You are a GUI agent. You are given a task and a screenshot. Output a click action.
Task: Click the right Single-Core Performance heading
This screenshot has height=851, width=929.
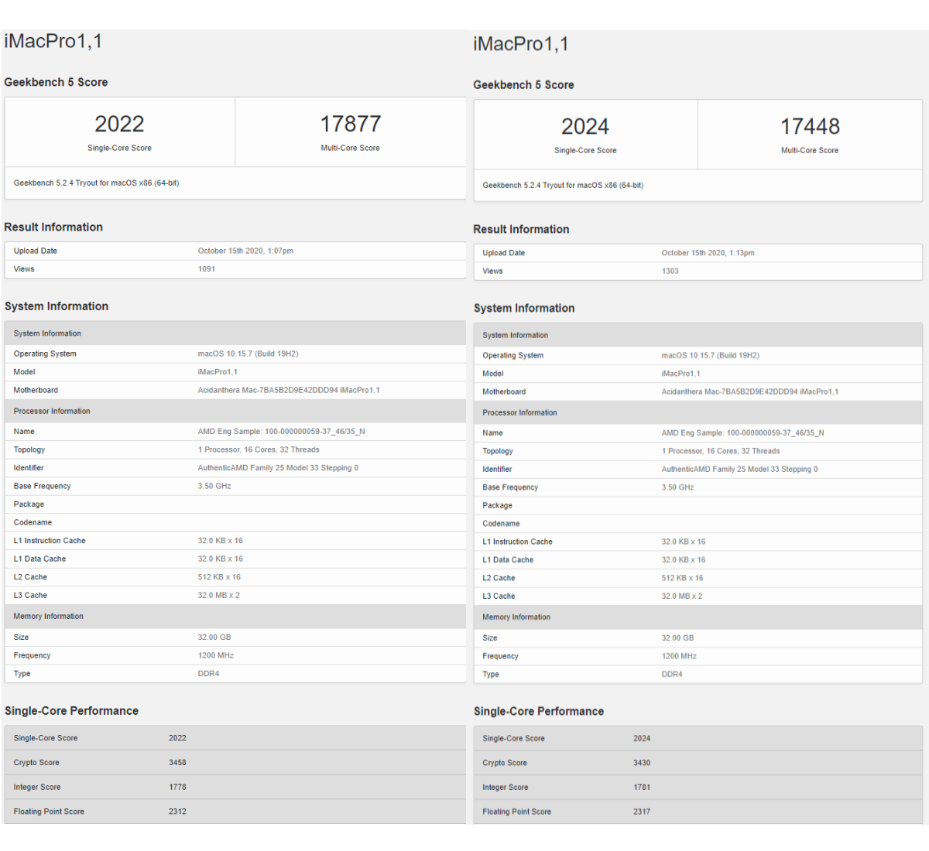click(x=539, y=712)
